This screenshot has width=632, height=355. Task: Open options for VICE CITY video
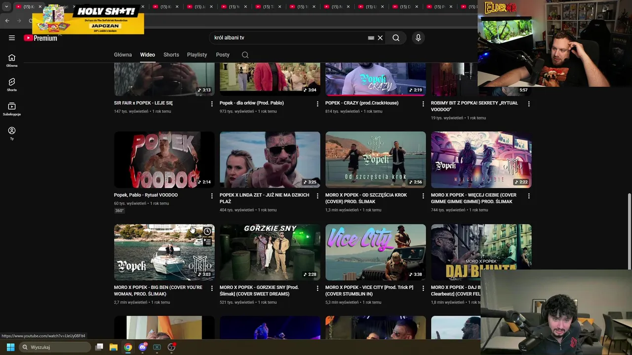point(423,288)
